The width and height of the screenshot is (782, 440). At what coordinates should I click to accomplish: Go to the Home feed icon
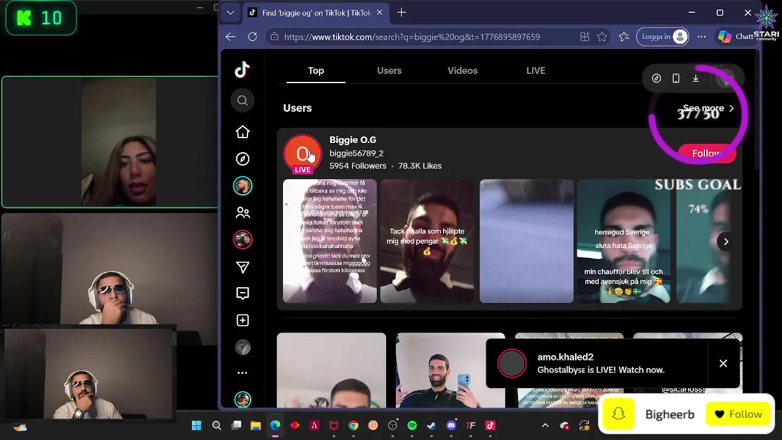243,132
